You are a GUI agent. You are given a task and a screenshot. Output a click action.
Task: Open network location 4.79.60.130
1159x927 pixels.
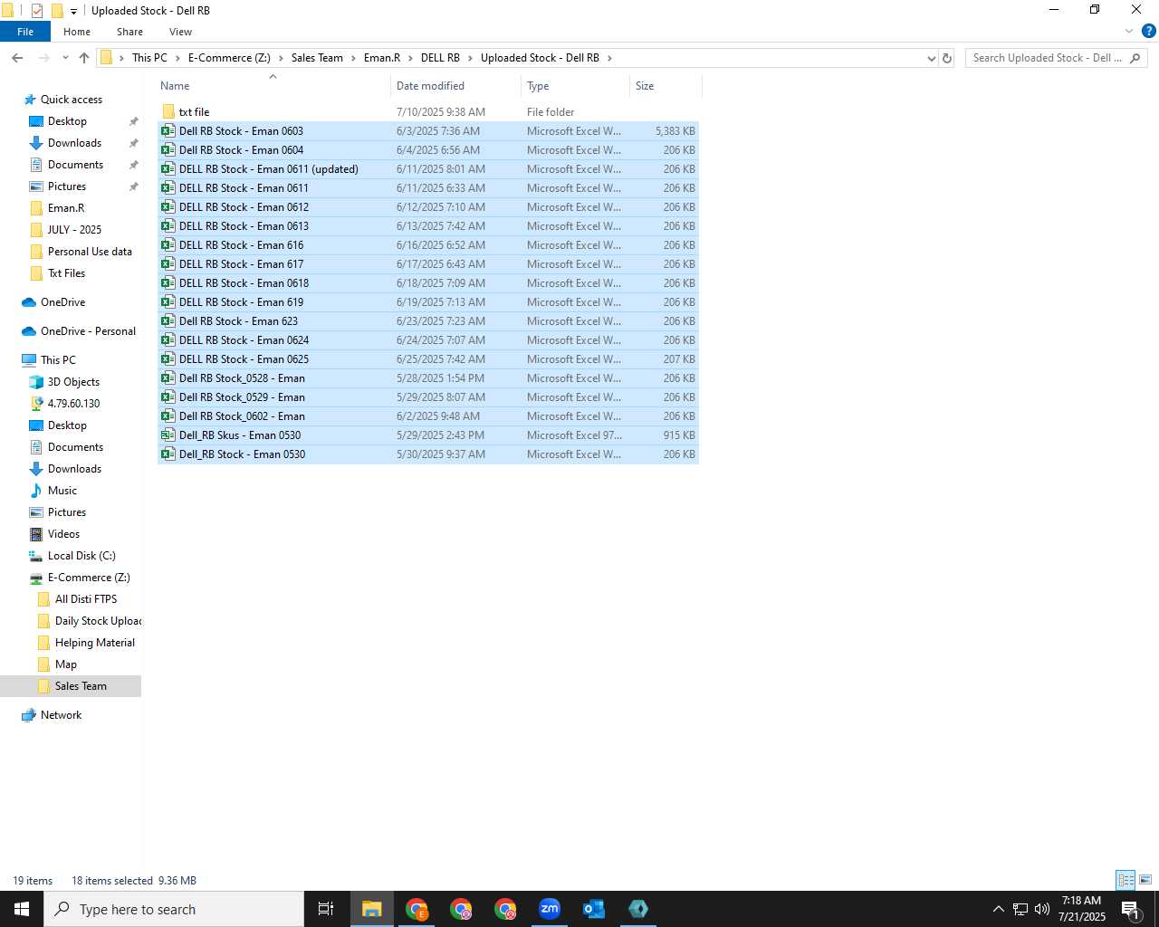click(x=73, y=404)
